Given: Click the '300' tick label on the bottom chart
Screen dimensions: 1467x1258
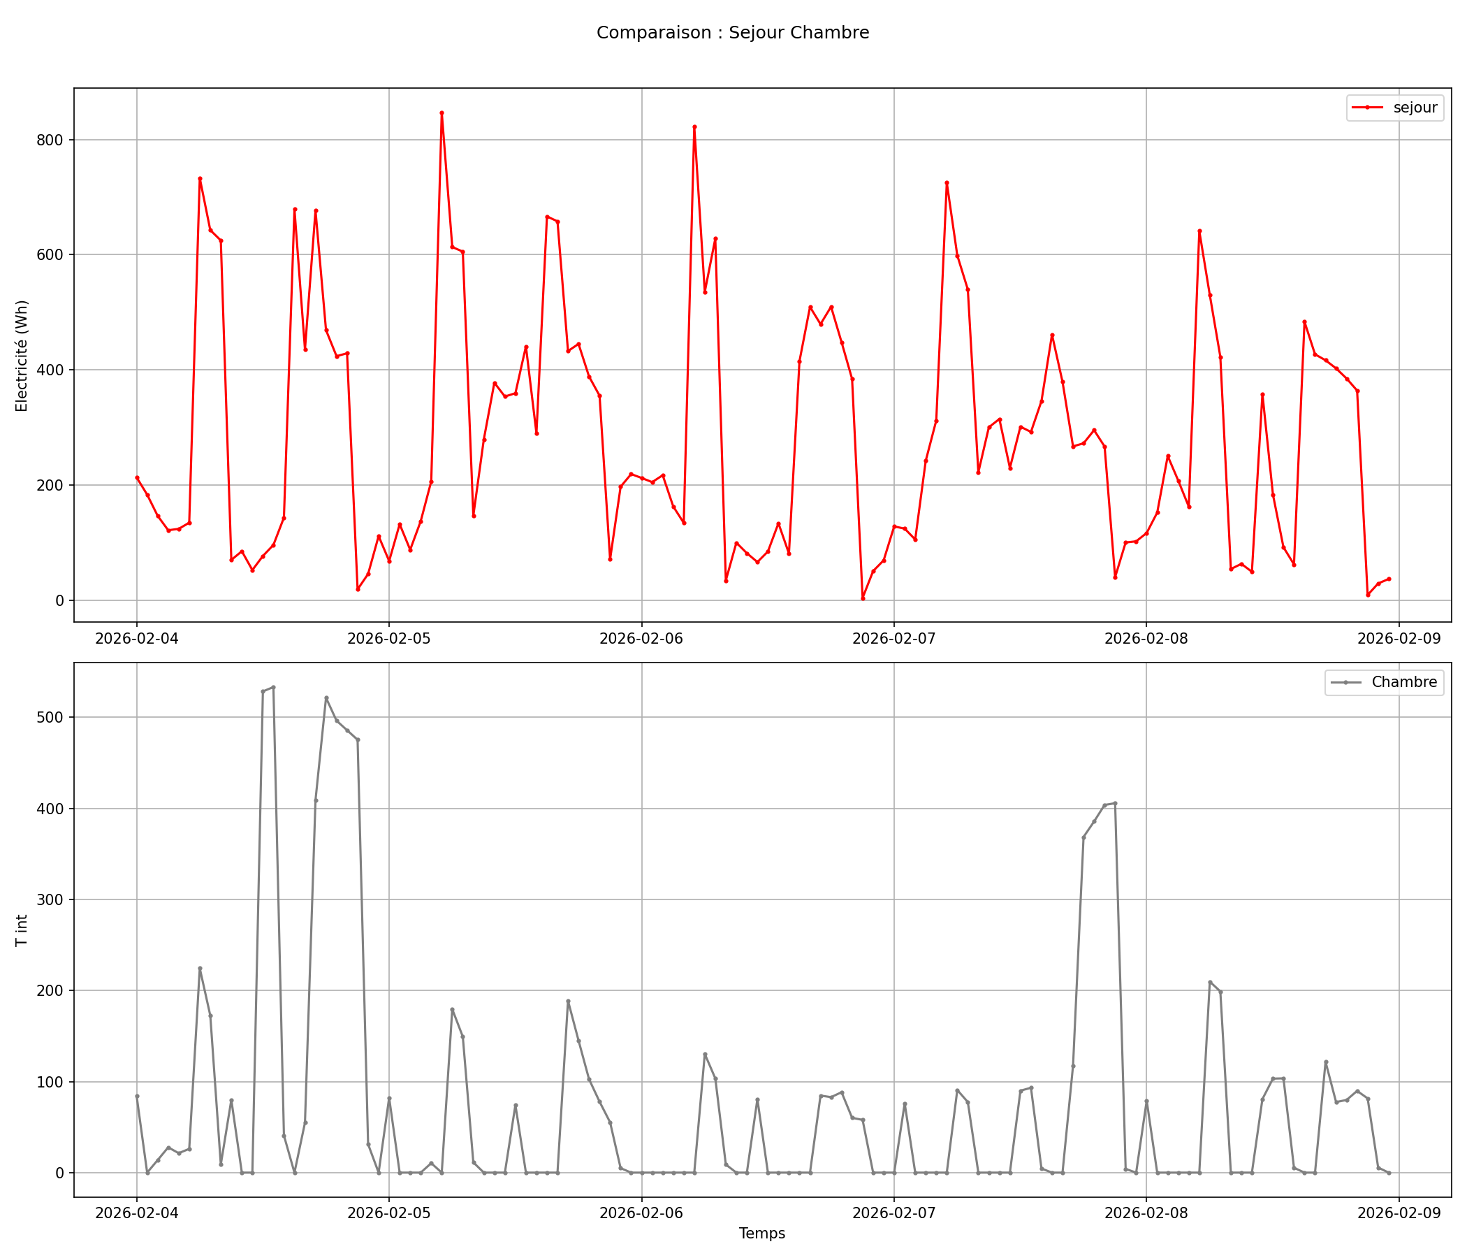Looking at the screenshot, I should click(x=50, y=899).
